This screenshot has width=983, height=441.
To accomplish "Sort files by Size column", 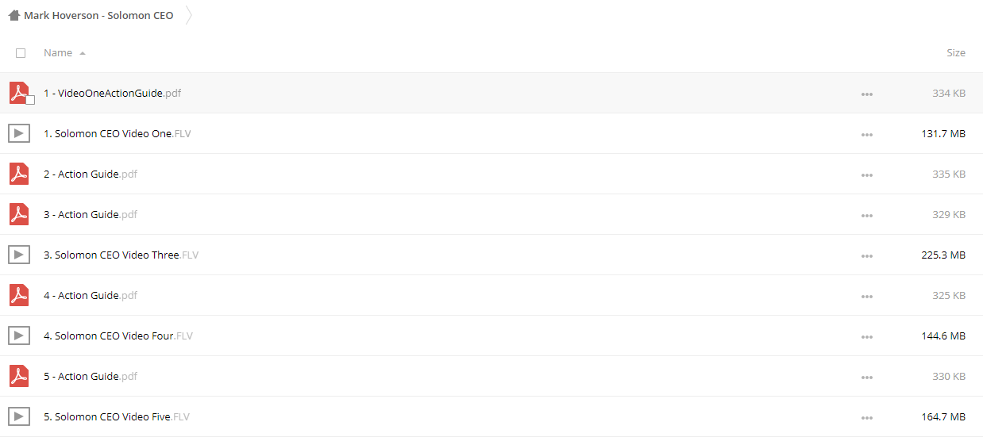I will coord(956,53).
